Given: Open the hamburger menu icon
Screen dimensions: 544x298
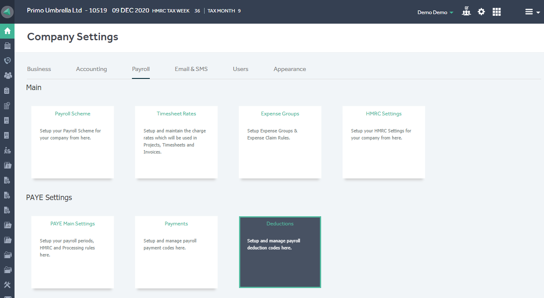Looking at the screenshot, I should [529, 12].
